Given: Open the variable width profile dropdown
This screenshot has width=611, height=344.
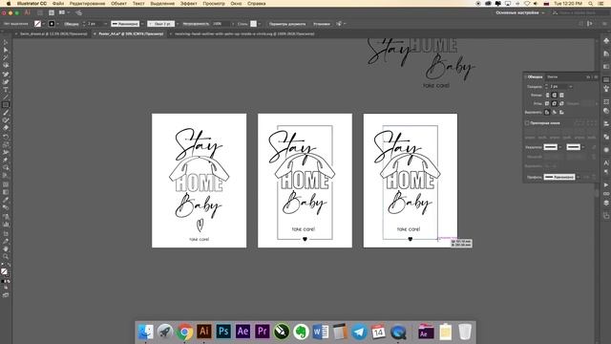Looking at the screenshot, I should (142, 24).
